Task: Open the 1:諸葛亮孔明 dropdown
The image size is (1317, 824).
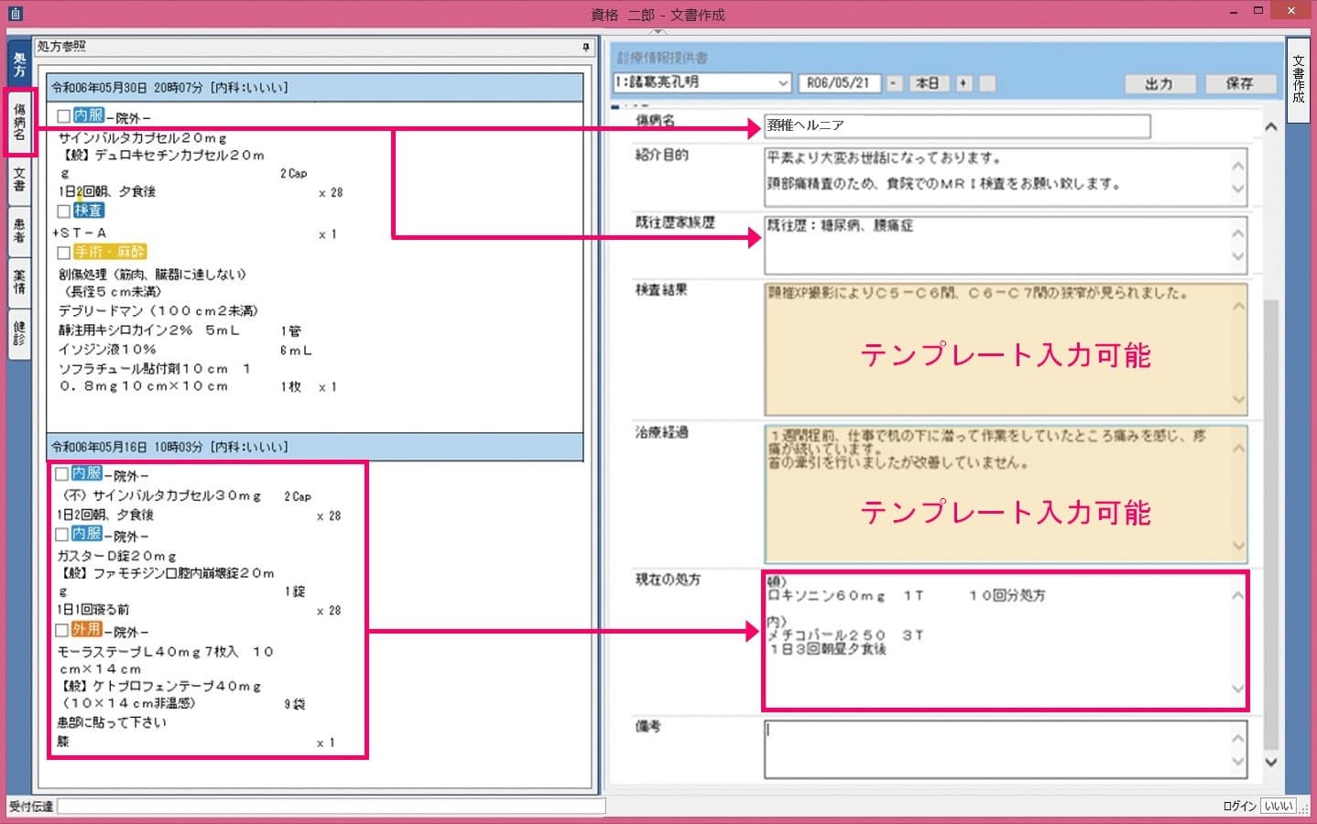Action: 783,83
